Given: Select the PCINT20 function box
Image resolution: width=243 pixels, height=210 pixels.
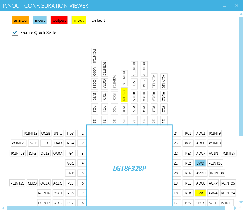Looking at the screenshot, I should pyautogui.click(x=18, y=143).
